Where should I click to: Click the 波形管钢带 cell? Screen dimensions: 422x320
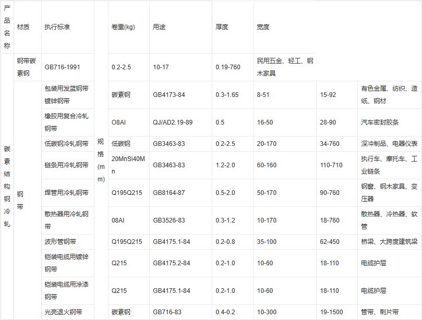pos(61,242)
